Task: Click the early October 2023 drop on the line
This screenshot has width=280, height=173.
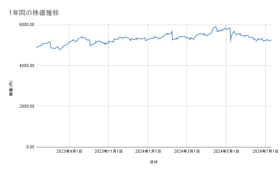Action: click(x=90, y=46)
